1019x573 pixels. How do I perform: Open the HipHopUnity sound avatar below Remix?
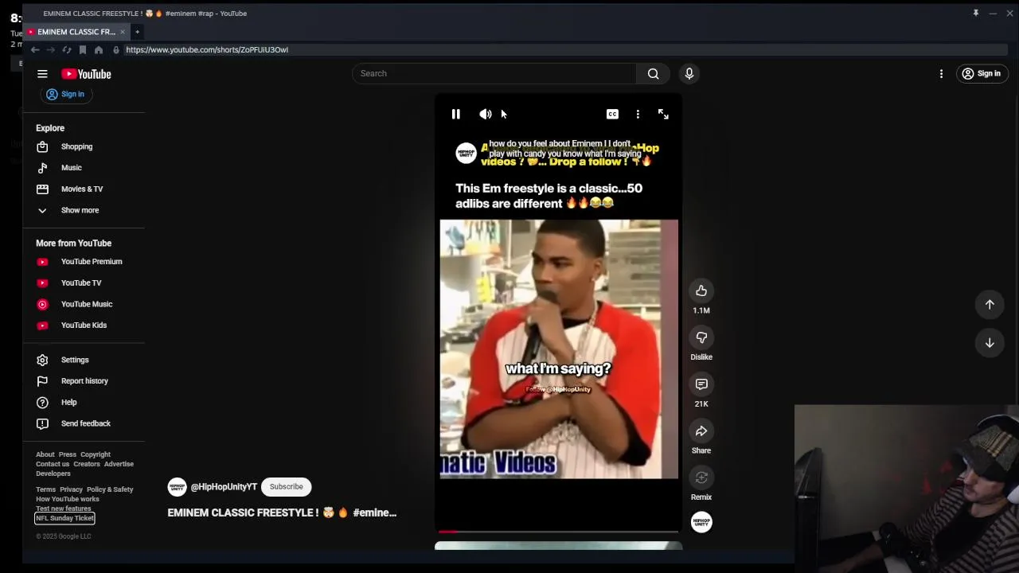(x=701, y=522)
